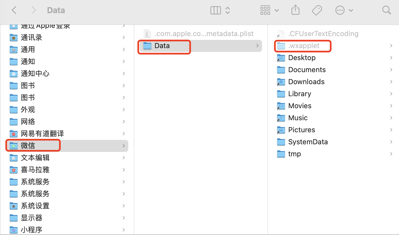
Task: Click the Tags icon in toolbar
Action: pyautogui.click(x=317, y=10)
